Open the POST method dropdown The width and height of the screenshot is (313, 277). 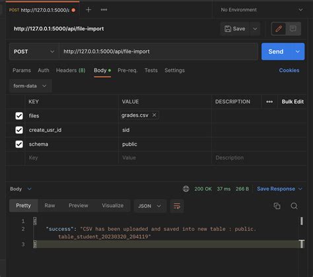point(34,51)
